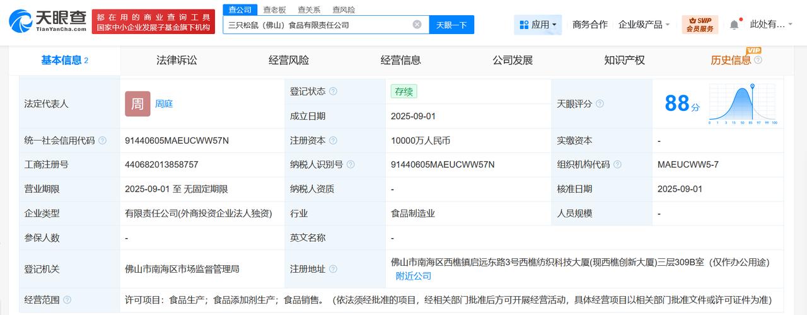Open the notification bell

click(734, 25)
